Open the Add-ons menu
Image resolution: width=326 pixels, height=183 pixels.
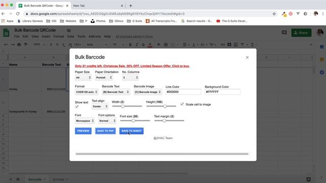95,36
